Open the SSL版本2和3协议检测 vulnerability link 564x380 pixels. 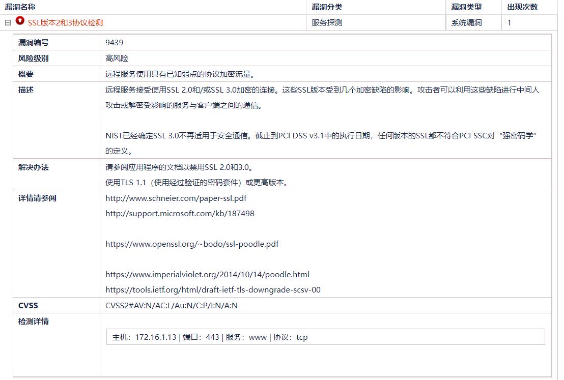[x=65, y=23]
